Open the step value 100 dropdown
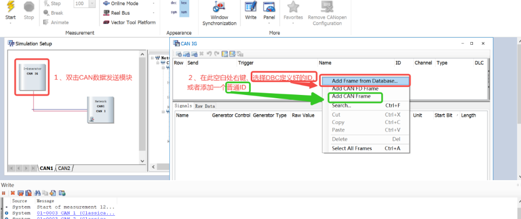The width and height of the screenshot is (521, 219). pyautogui.click(x=92, y=4)
